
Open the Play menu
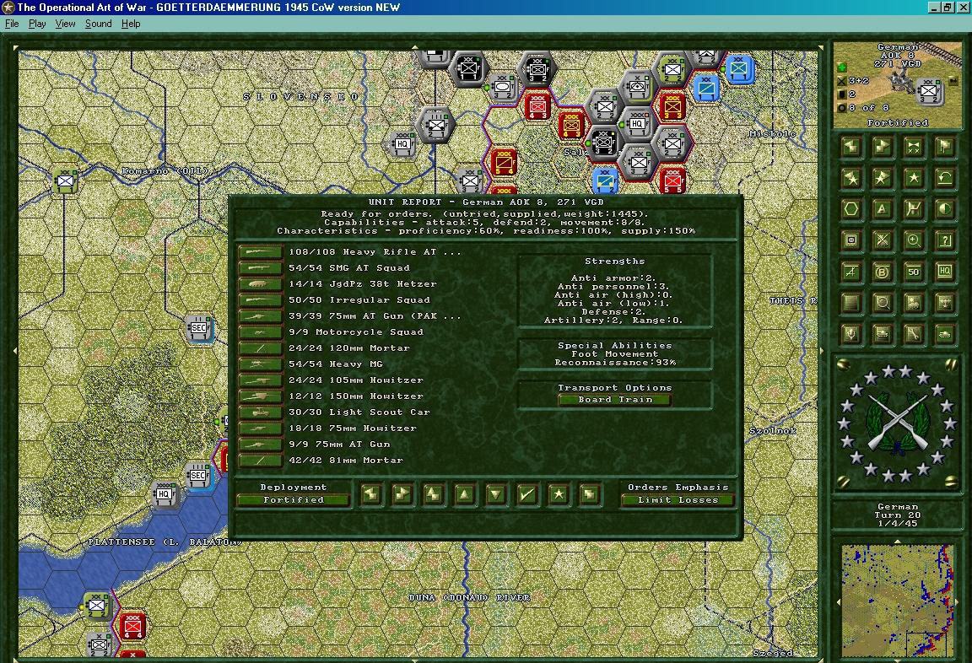(x=37, y=24)
